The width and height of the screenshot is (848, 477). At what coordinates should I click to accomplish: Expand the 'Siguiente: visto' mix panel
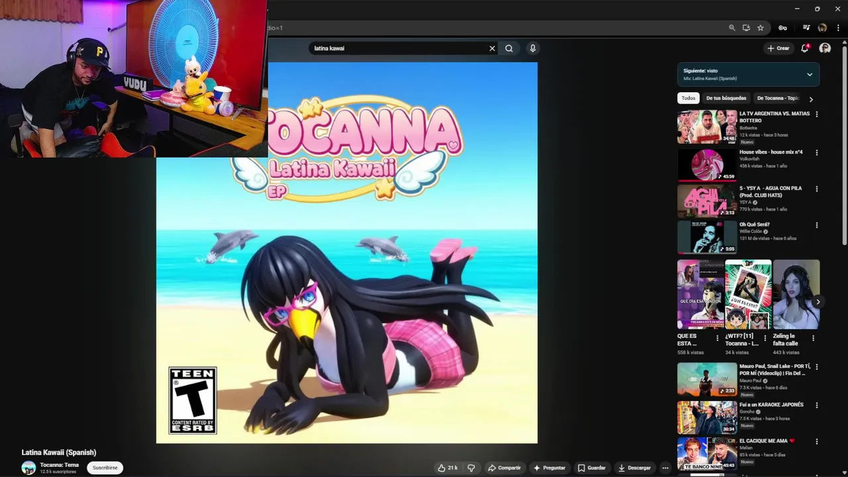tap(810, 74)
